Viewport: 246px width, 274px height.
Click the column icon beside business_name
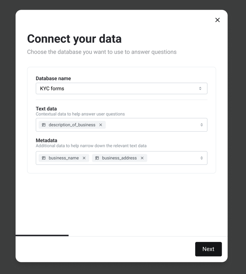pyautogui.click(x=44, y=158)
